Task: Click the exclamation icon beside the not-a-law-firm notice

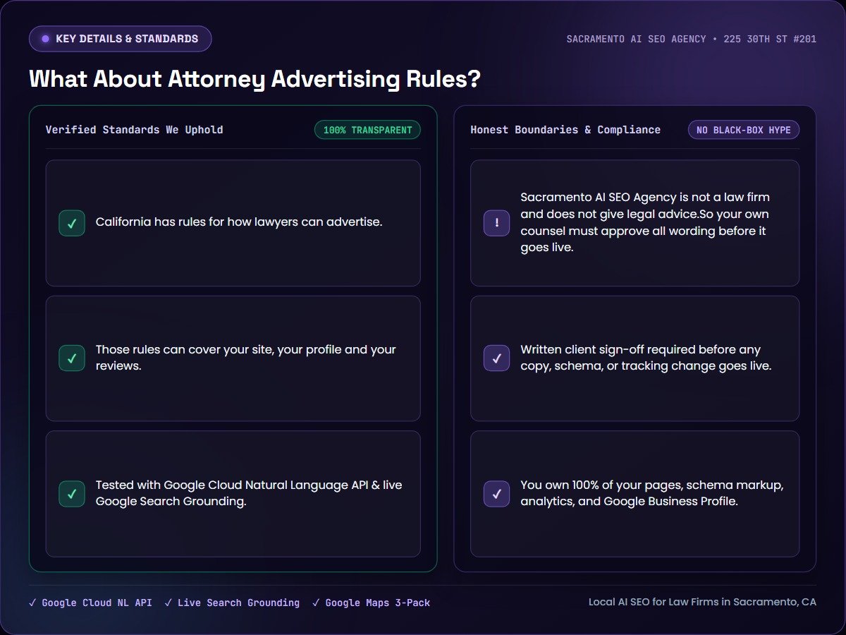Action: click(x=496, y=223)
